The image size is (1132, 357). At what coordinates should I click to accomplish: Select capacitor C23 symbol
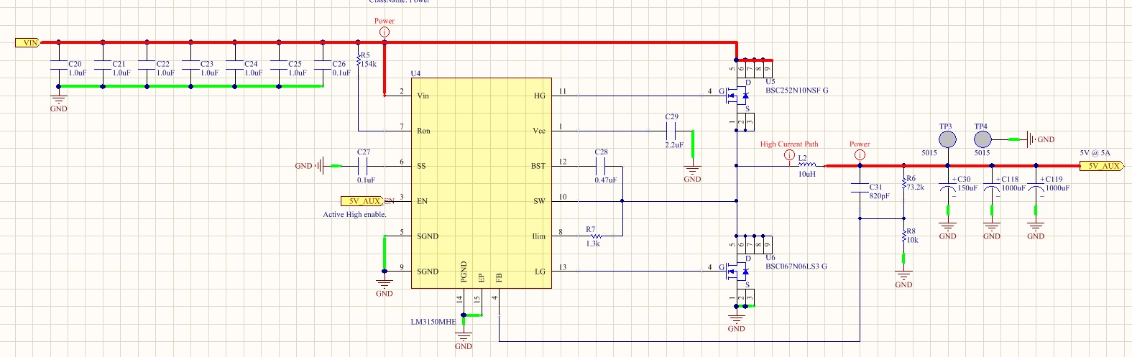[x=190, y=65]
